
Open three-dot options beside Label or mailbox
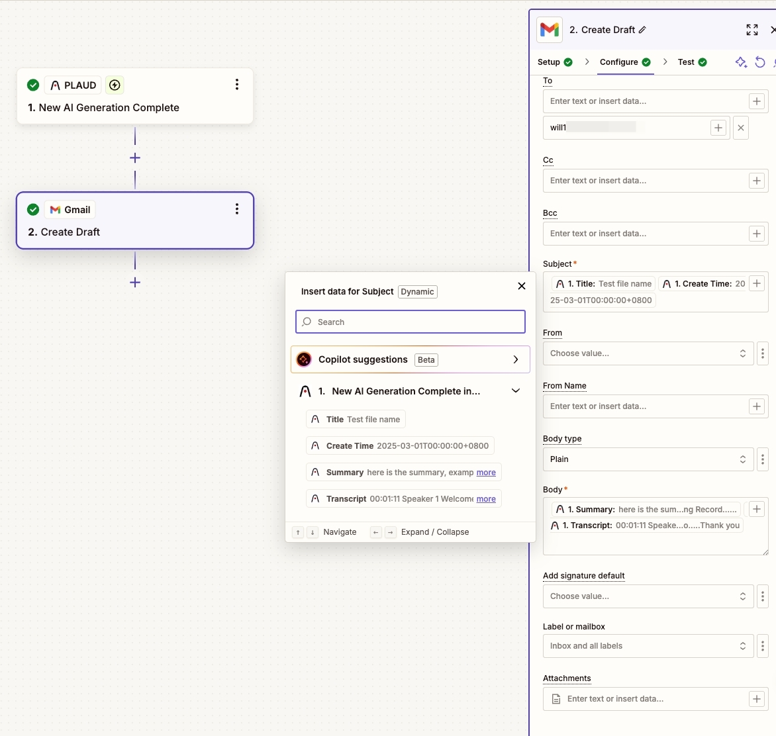(x=763, y=646)
